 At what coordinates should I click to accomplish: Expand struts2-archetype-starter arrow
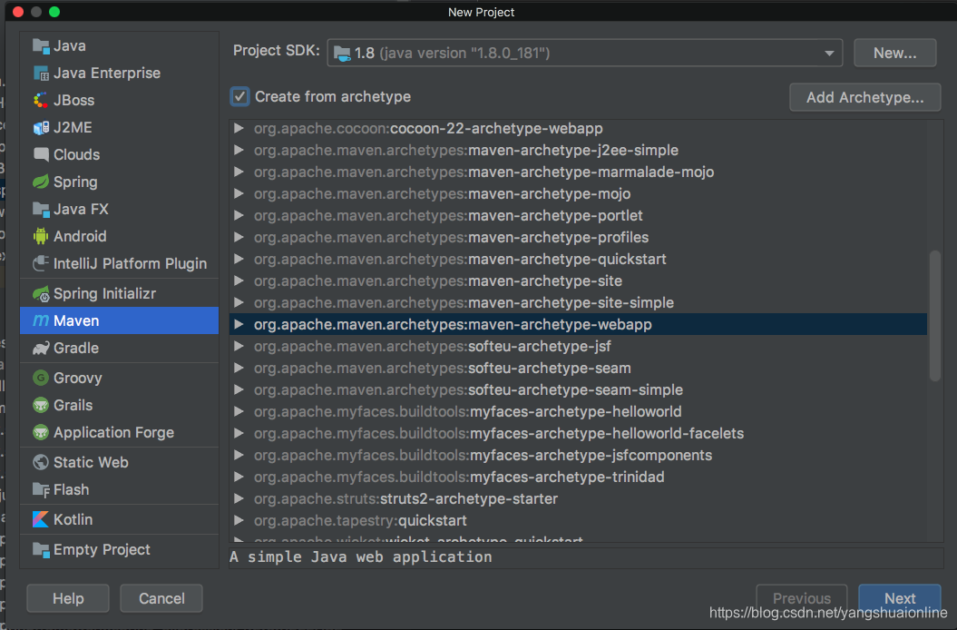(x=239, y=498)
